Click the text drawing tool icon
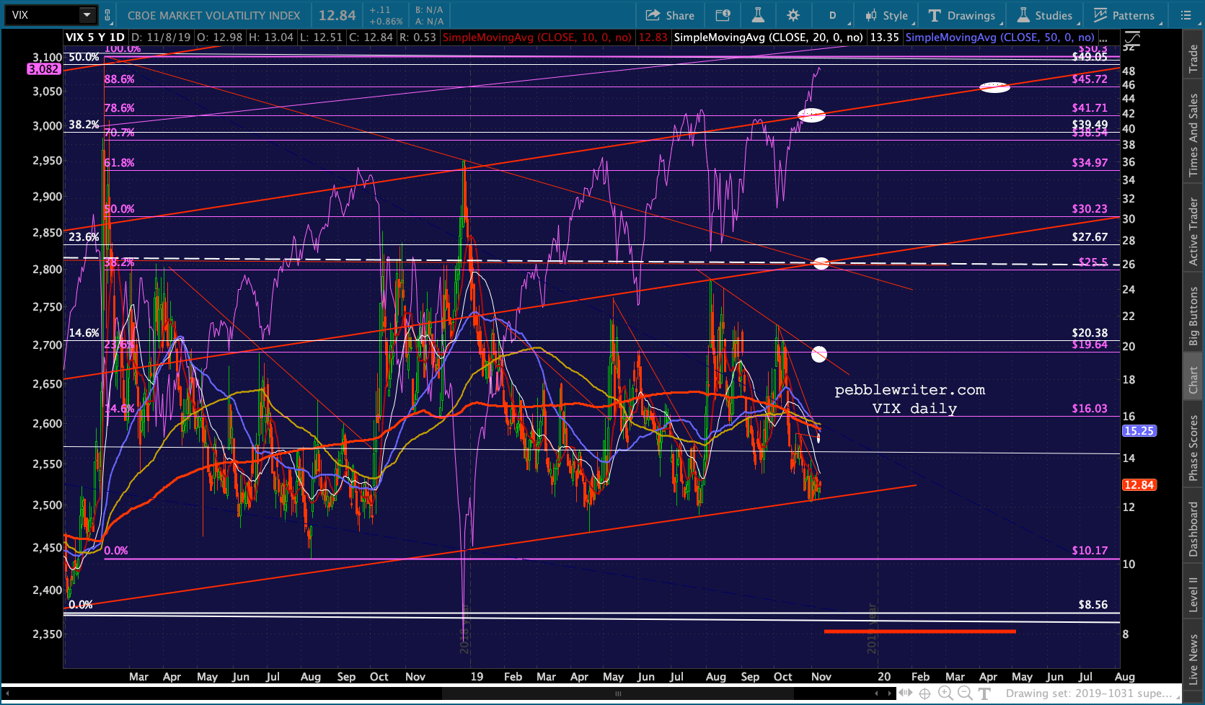 coord(984,693)
